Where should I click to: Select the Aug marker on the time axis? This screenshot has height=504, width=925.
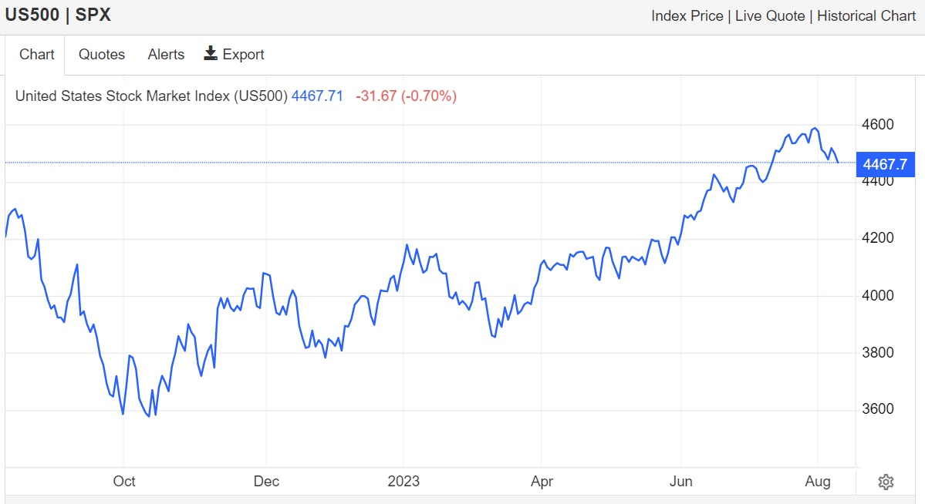click(x=818, y=482)
